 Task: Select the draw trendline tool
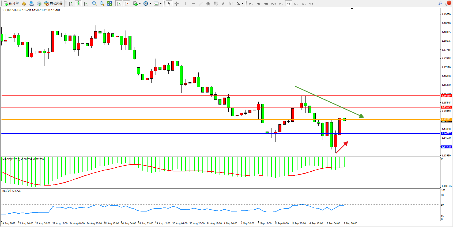pos(201,3)
